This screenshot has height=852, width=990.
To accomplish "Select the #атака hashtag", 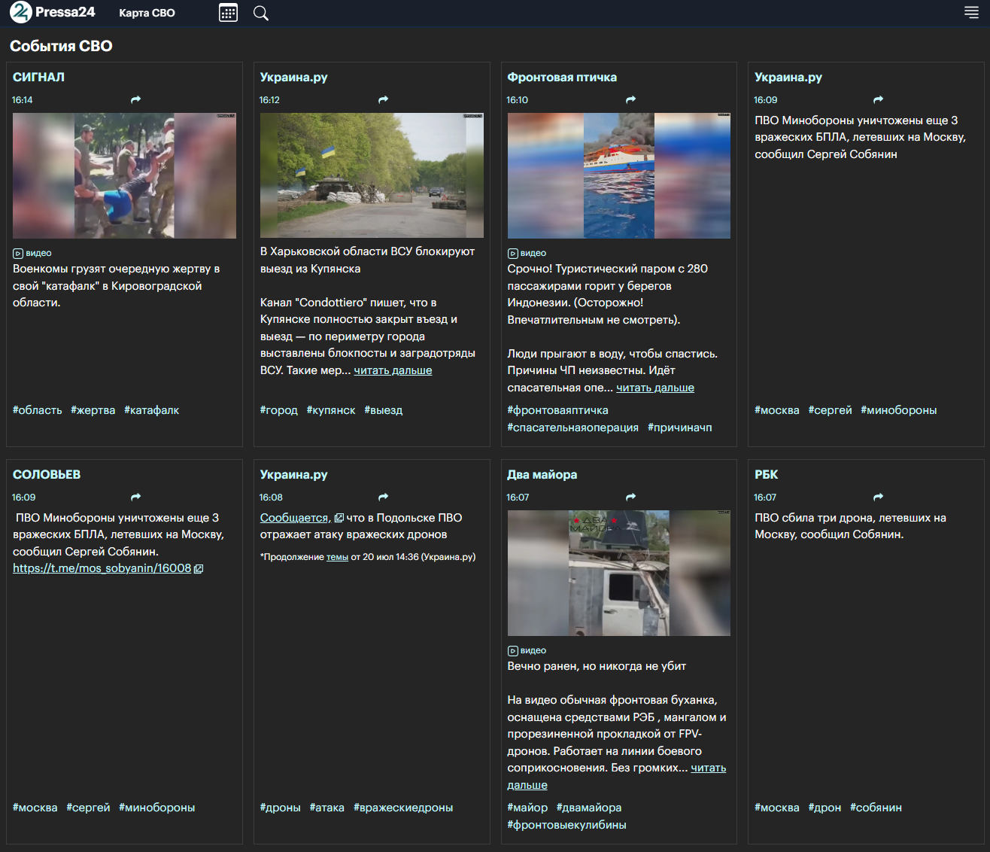I will (x=327, y=808).
